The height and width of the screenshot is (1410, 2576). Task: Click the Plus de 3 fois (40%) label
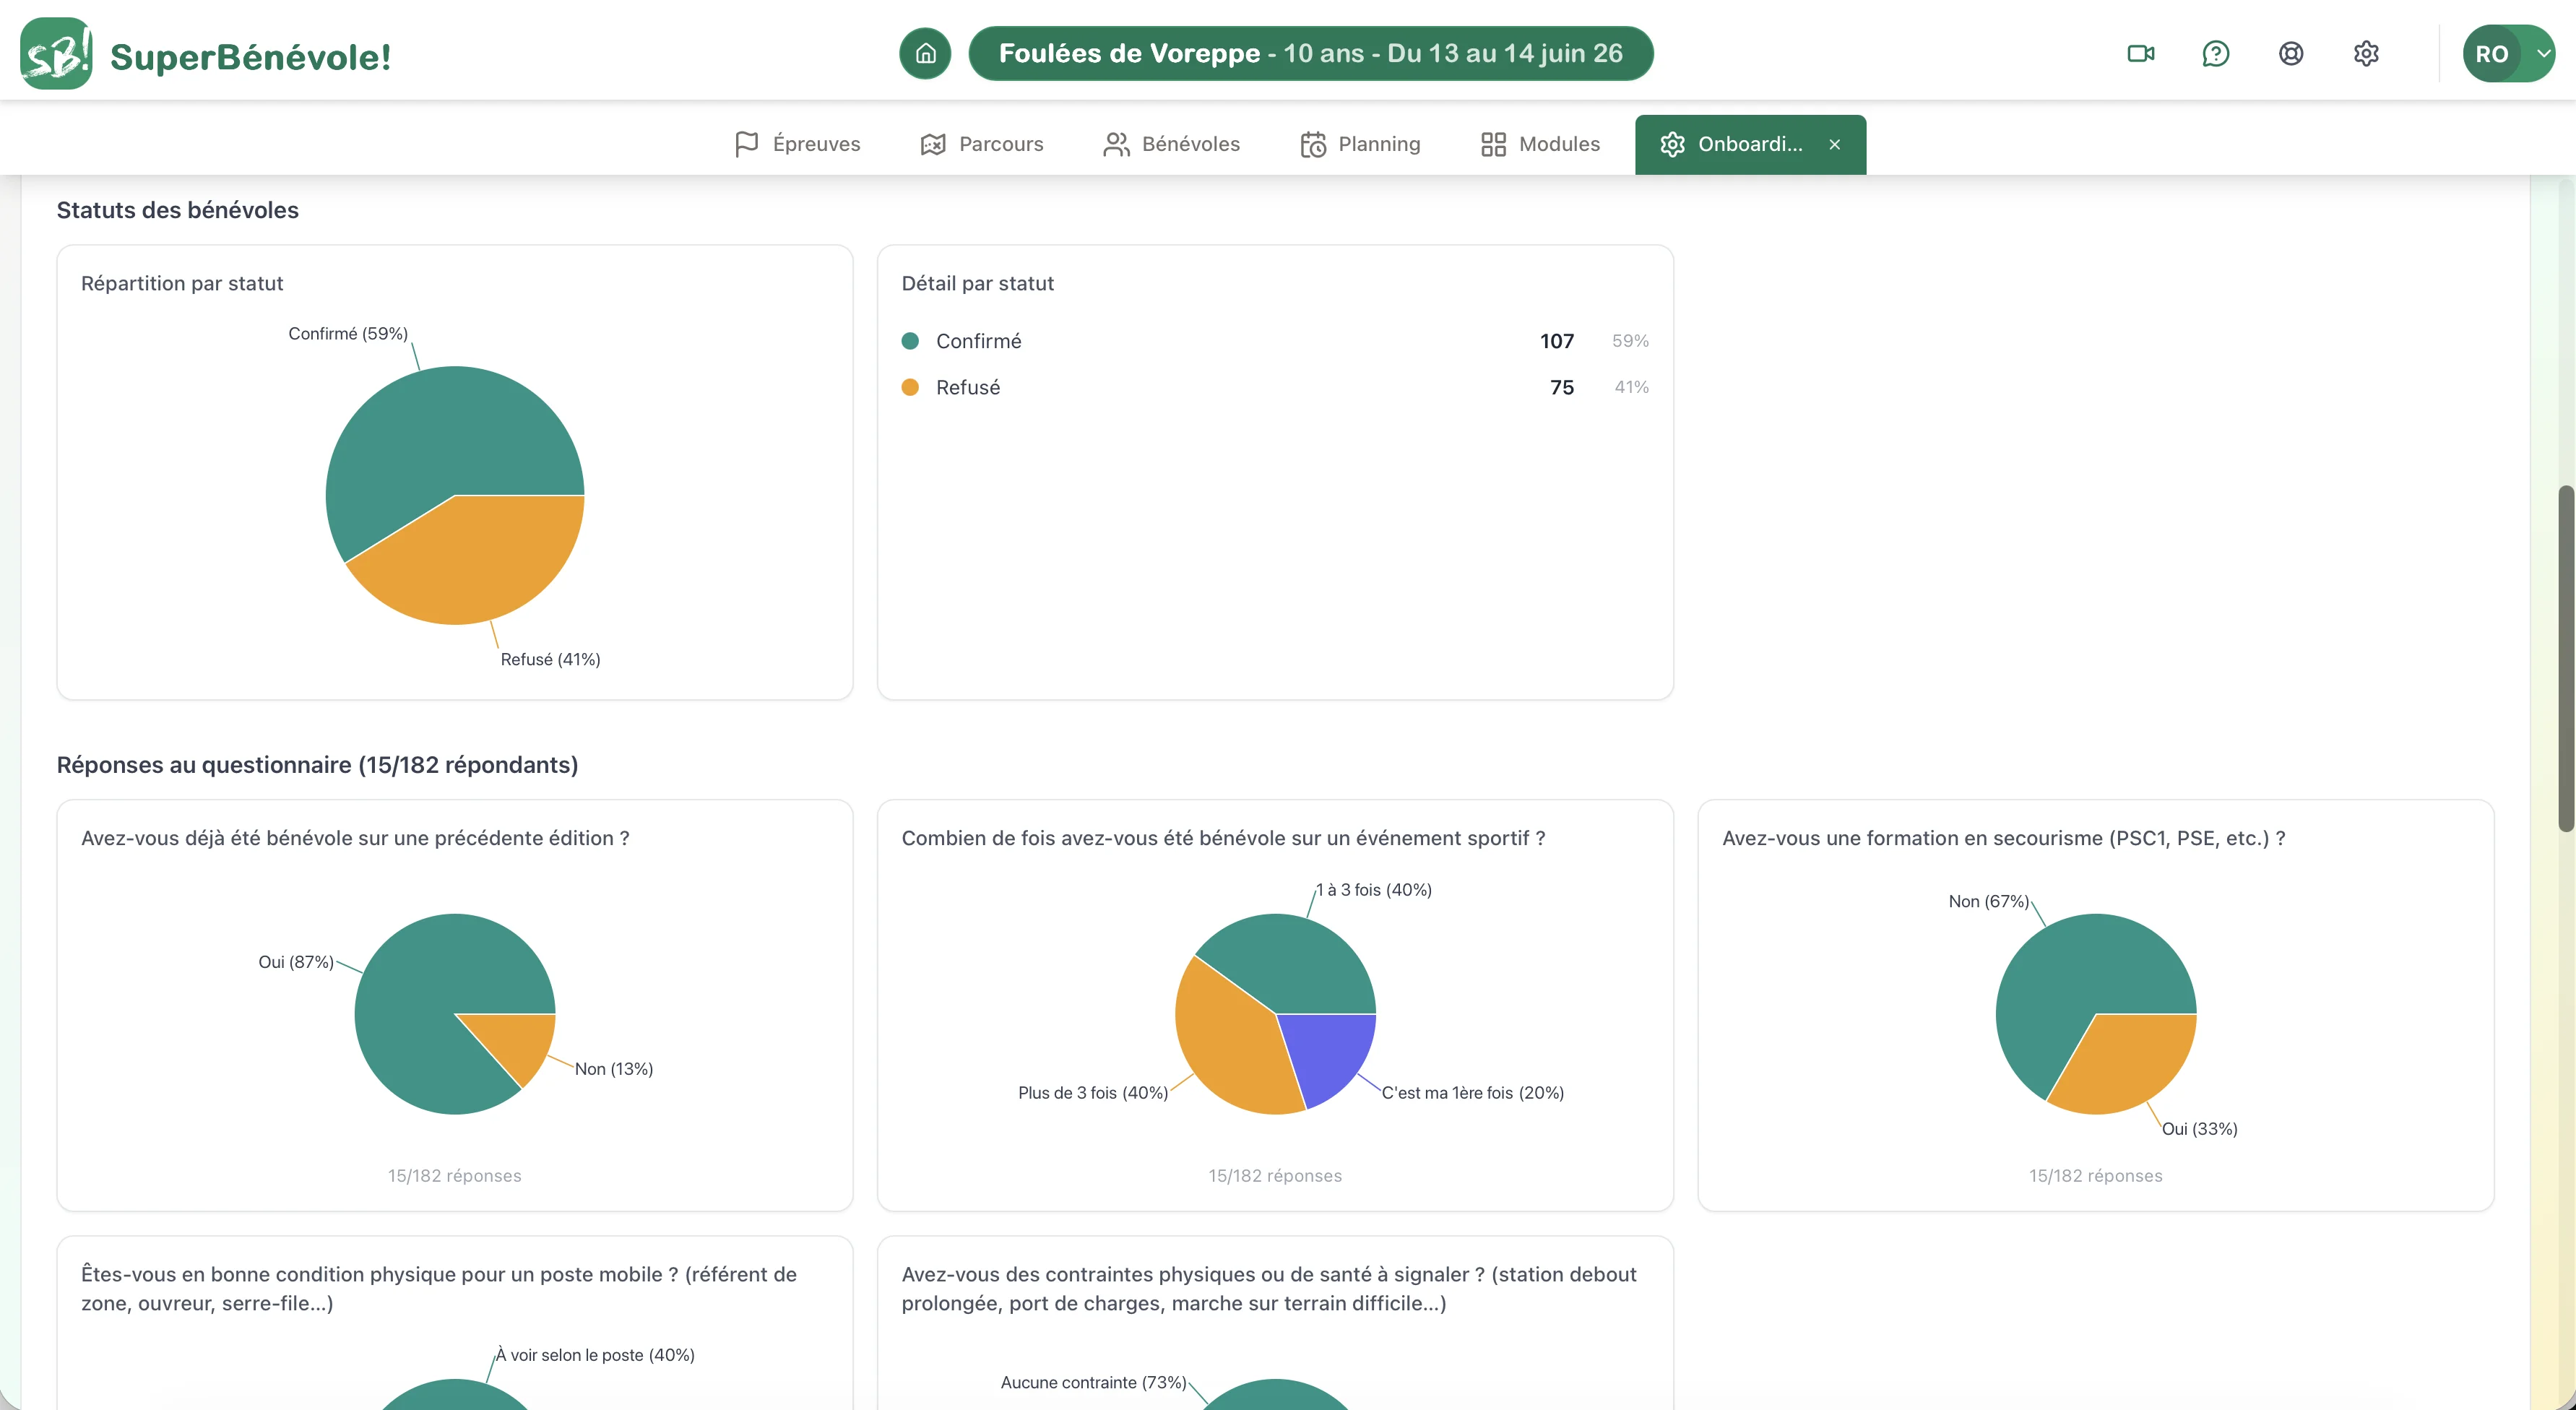click(x=1093, y=1092)
